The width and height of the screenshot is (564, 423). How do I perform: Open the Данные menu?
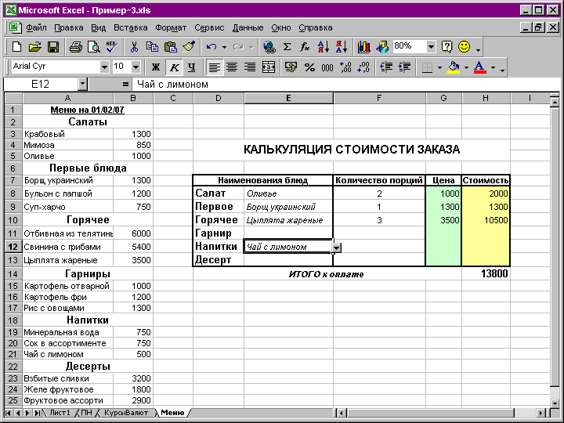coord(248,27)
